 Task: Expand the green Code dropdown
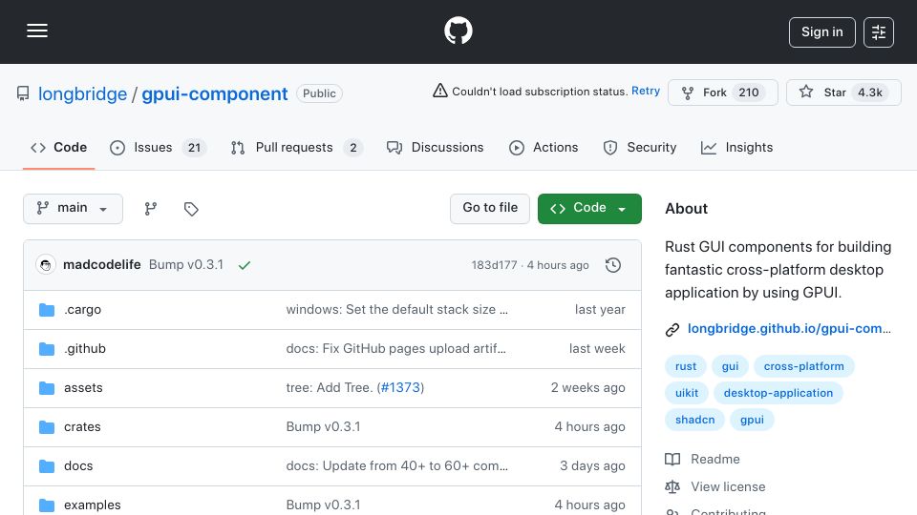(x=589, y=209)
